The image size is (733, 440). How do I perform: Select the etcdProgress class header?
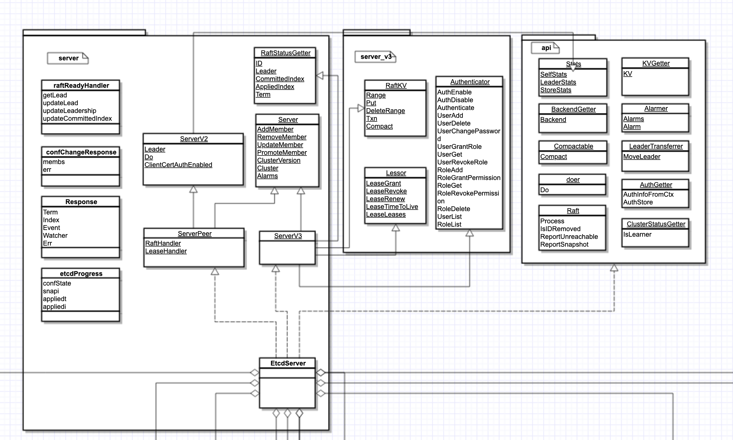81,274
